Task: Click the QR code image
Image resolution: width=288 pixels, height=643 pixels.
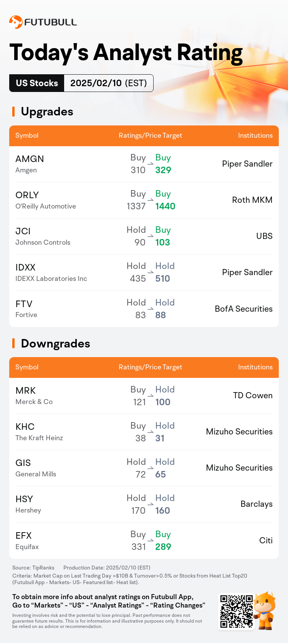Action: (237, 611)
